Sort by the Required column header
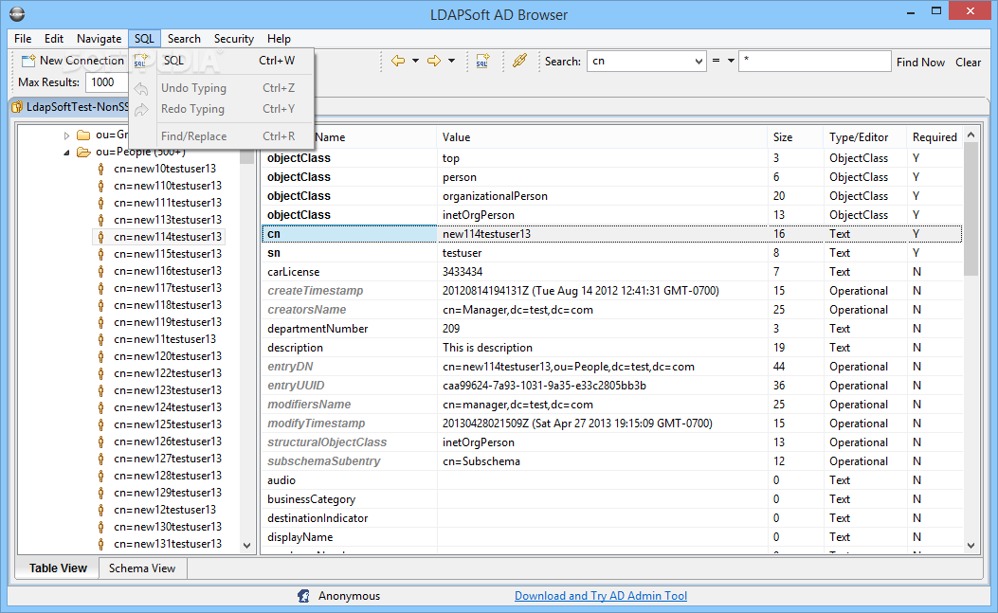Viewport: 998px width, 613px height. tap(934, 137)
